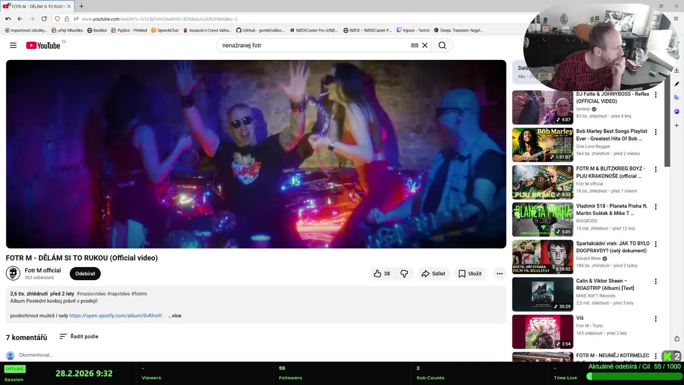Open the tripxcz - Twitch bookmark
The height and width of the screenshot is (385, 684).
point(413,30)
